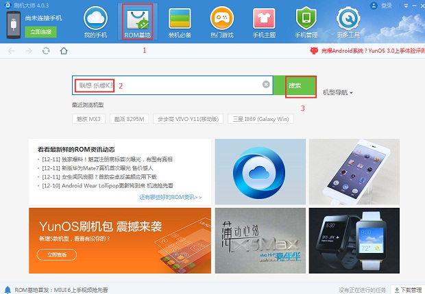
Task: Click the user login avatar icon
Action: [374, 5]
